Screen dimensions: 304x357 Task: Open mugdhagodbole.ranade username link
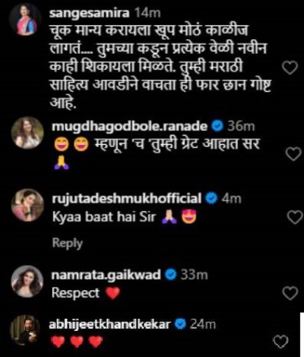pyautogui.click(x=129, y=126)
